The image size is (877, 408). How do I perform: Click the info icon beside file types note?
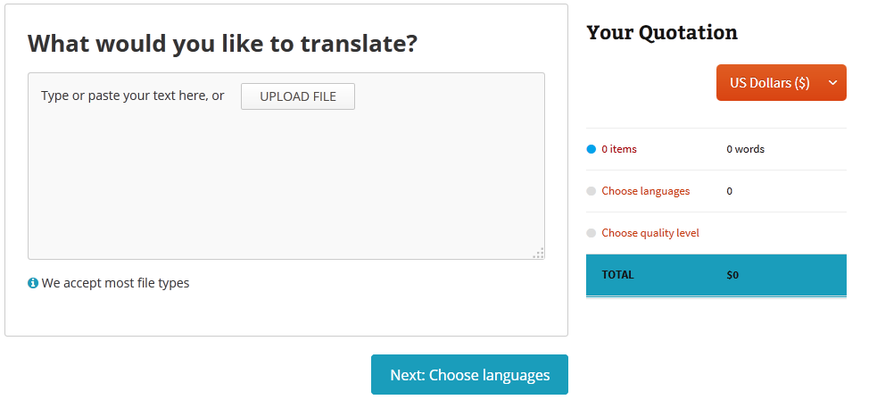point(33,283)
